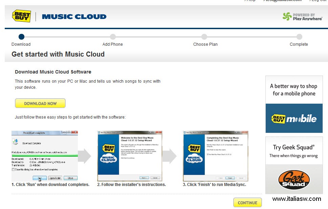Image resolution: width=328 pixels, height=209 pixels.
Task: Open the Completing Setup Wizard screenshot thumbnail
Action: tap(216, 156)
